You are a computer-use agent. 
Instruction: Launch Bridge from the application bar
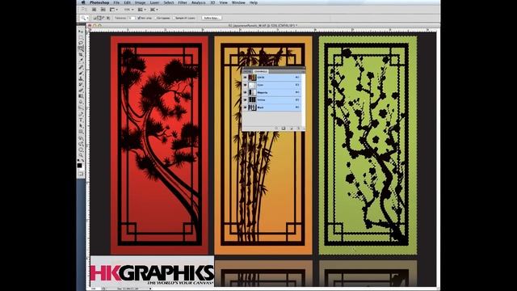[94, 10]
